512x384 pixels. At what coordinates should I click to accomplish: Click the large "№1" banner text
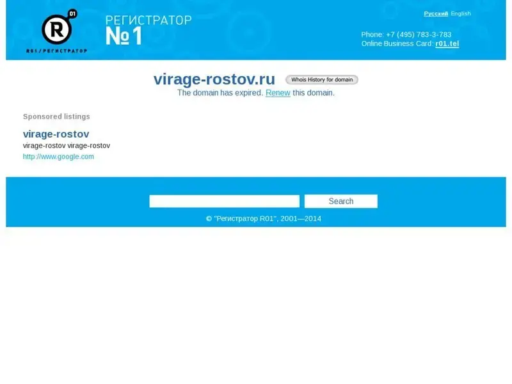point(123,36)
